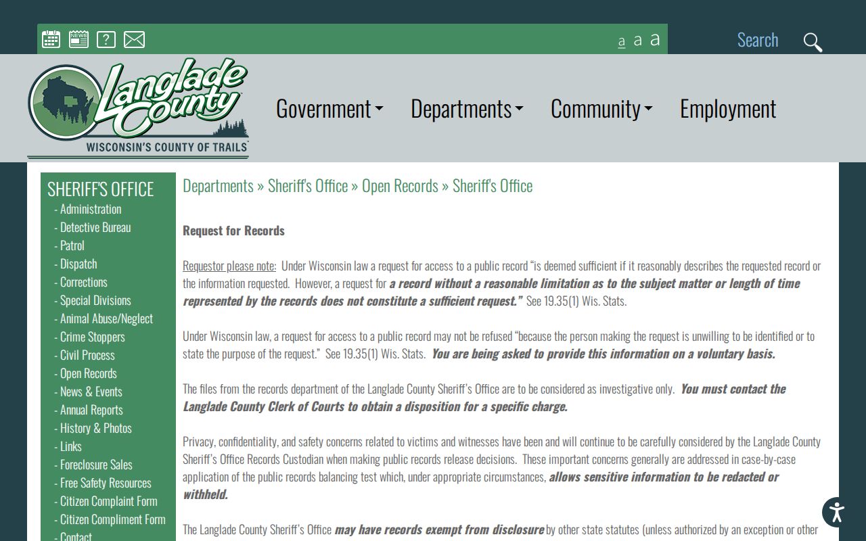Open the Annual Reports link
Image resolution: width=866 pixels, height=541 pixels.
pyautogui.click(x=91, y=410)
